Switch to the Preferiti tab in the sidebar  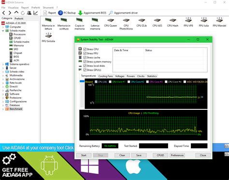19,18
